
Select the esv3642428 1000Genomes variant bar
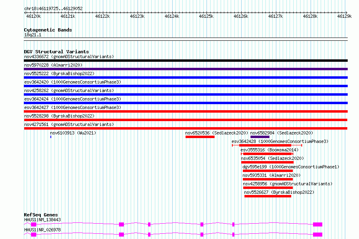click(x=267, y=145)
